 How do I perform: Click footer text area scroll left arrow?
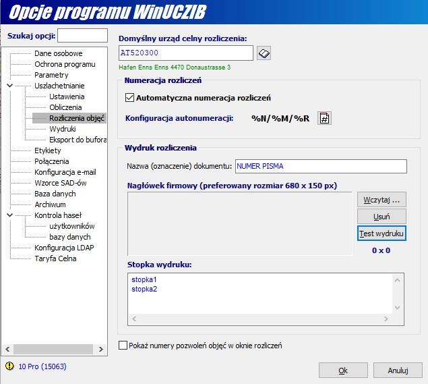(134, 319)
